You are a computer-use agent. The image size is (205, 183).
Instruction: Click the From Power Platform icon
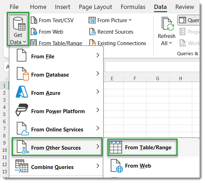coord(22,110)
